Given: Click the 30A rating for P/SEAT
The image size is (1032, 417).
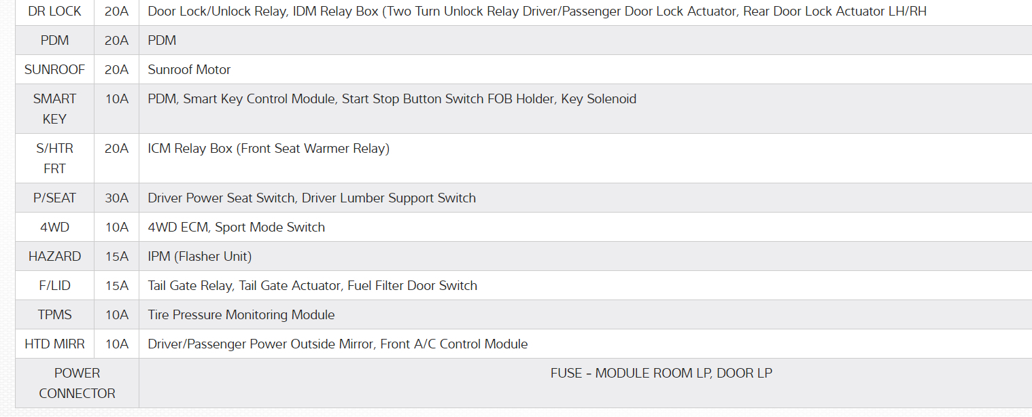Looking at the screenshot, I should tap(116, 198).
